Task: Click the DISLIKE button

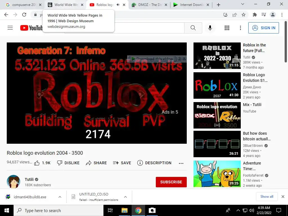Action: pyautogui.click(x=68, y=163)
